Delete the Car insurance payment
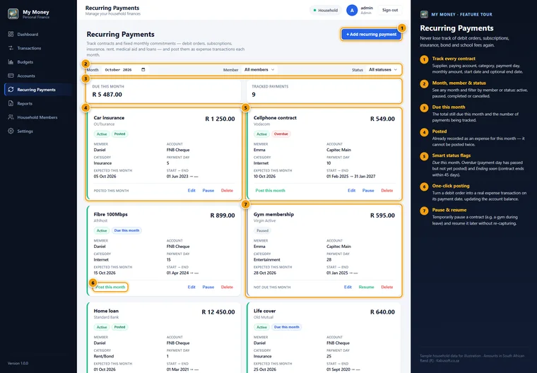Screen dimensions: 537x373 point(227,191)
